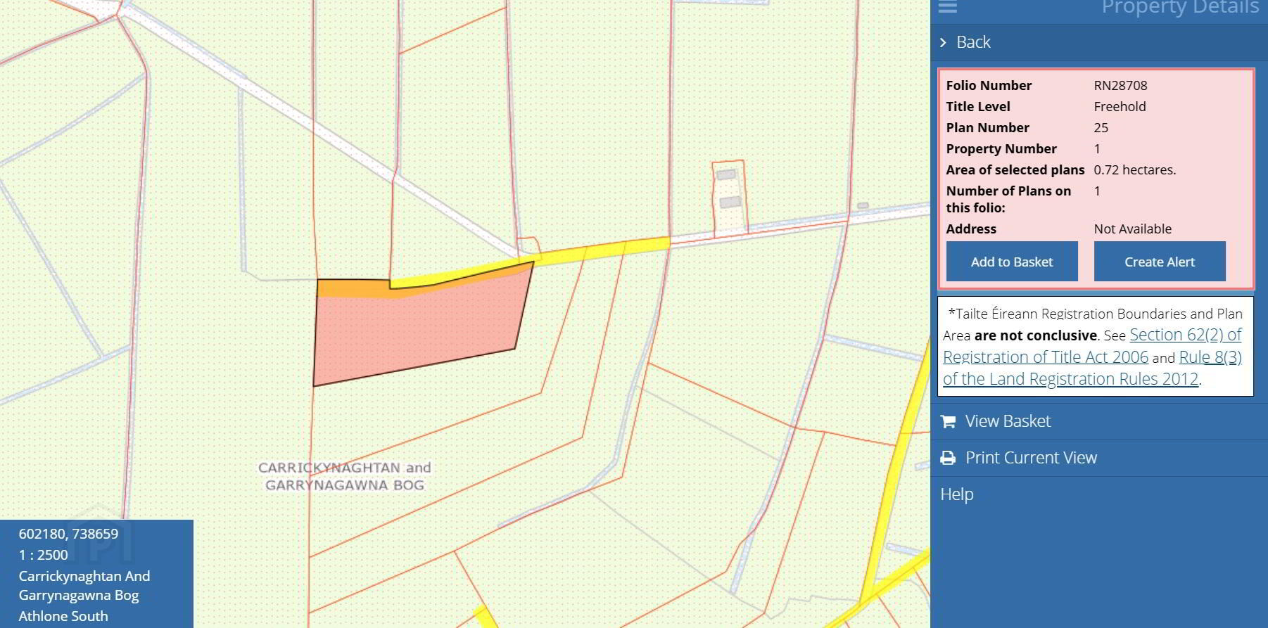
Task: Click the Carrickynaghtan and Garrynagawna Bog map label
Action: (344, 476)
